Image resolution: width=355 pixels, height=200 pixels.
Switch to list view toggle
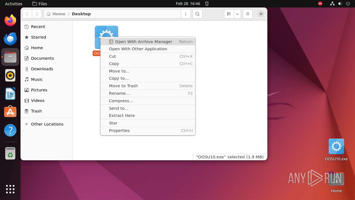point(229,14)
